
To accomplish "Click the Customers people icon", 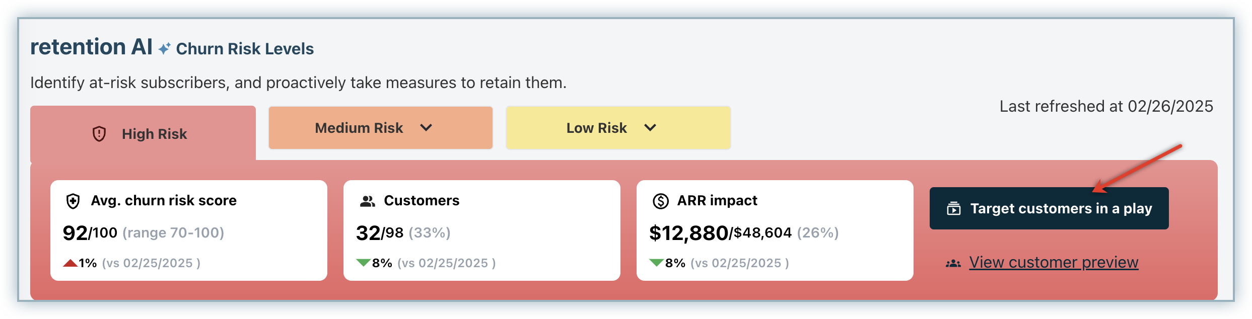I will point(368,201).
